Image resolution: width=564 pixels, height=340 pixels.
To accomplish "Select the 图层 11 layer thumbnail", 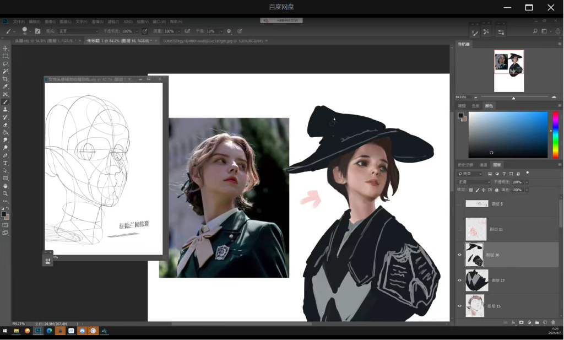I will (476, 229).
